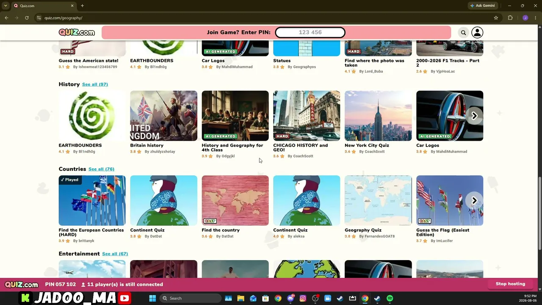Viewport: 542px width, 305px height.
Task: Open the user account profile icon
Action: (477, 33)
